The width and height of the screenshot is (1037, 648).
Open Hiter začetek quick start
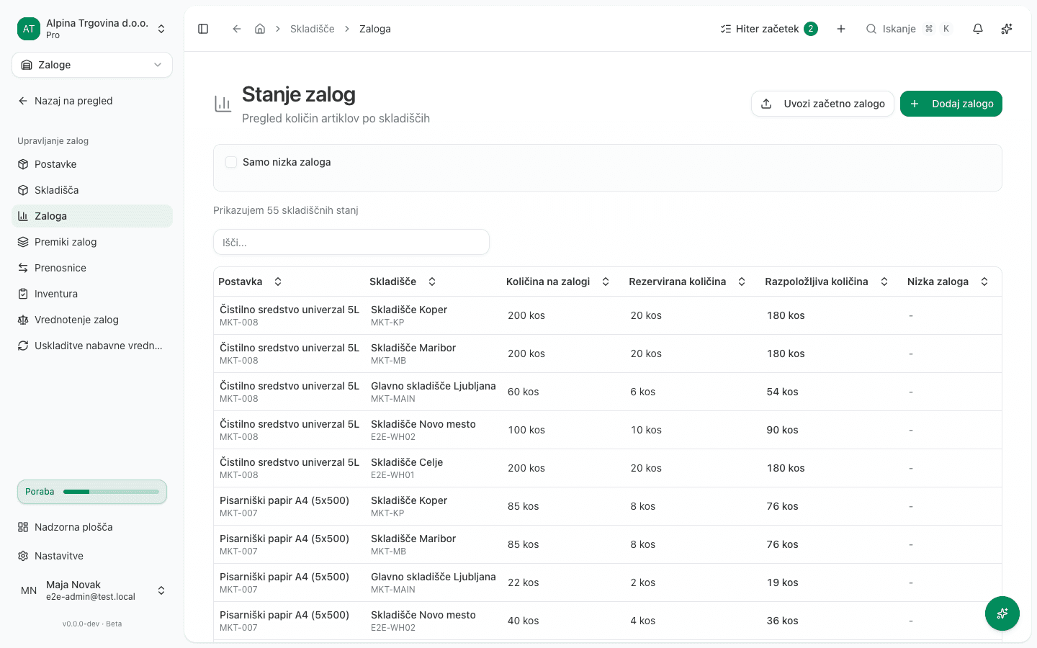[768, 29]
